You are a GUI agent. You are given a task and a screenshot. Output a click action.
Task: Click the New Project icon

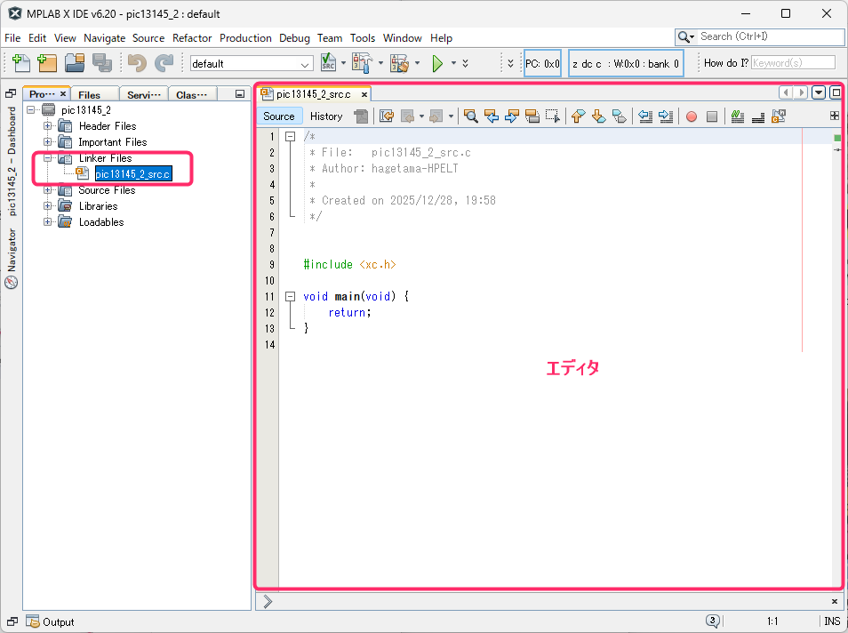[47, 63]
